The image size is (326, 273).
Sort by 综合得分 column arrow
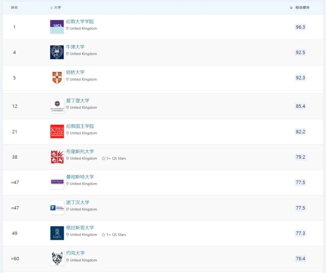[x=291, y=8]
